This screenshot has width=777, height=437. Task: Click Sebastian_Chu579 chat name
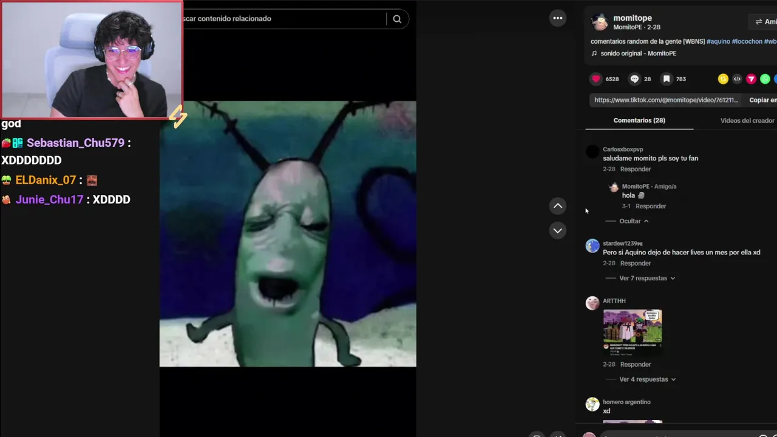(75, 143)
